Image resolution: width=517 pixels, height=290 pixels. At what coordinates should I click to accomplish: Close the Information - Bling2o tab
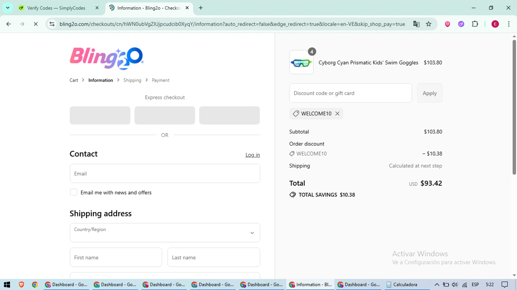click(187, 8)
